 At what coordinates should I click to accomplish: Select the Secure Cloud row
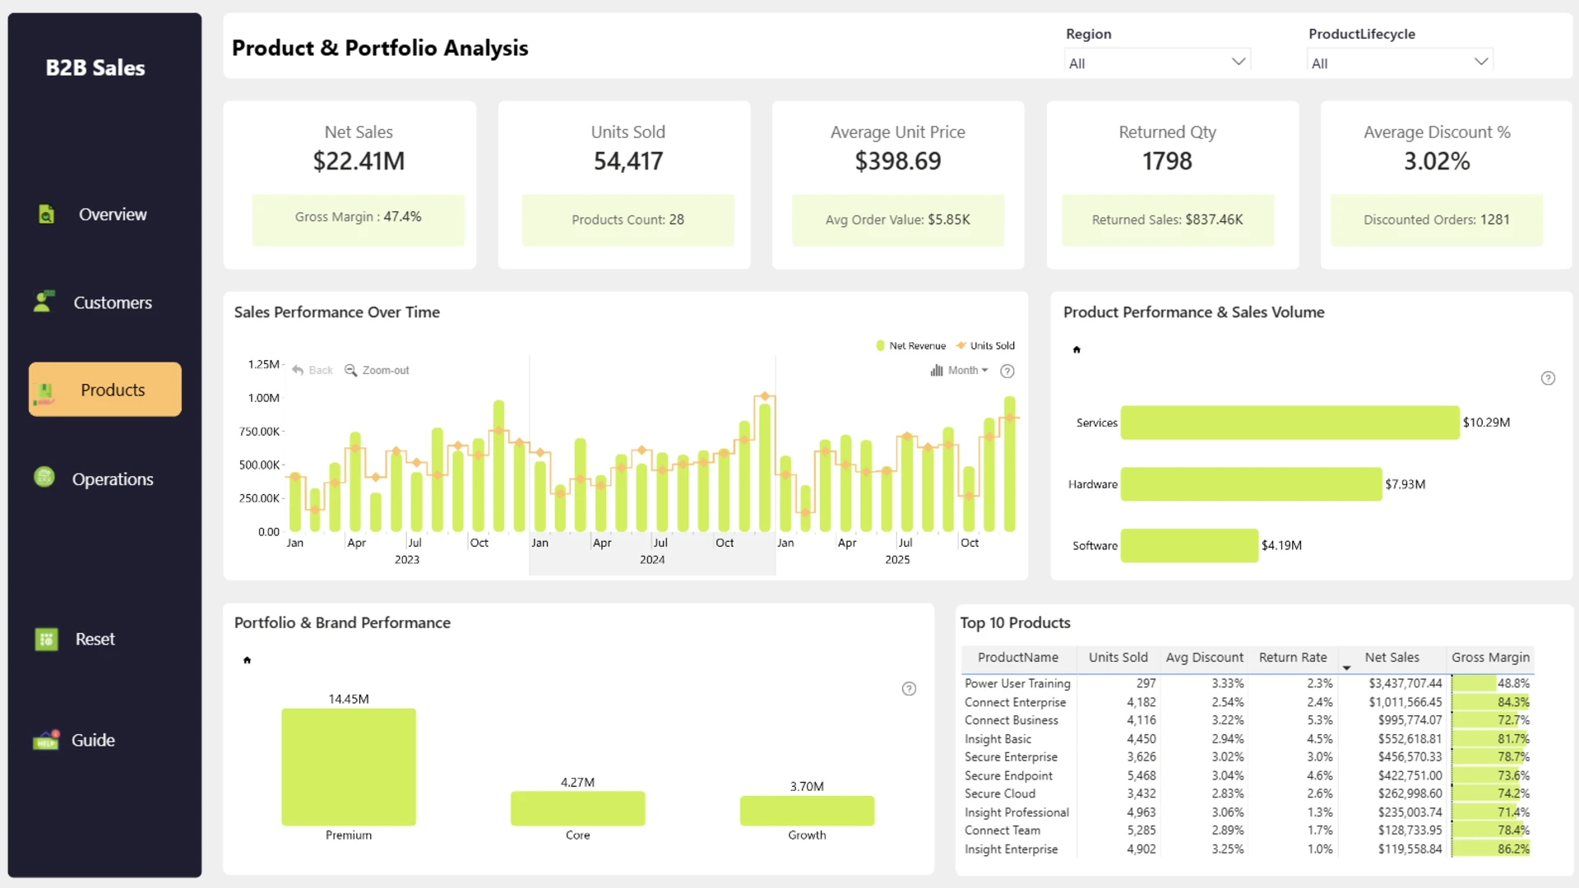click(1247, 793)
